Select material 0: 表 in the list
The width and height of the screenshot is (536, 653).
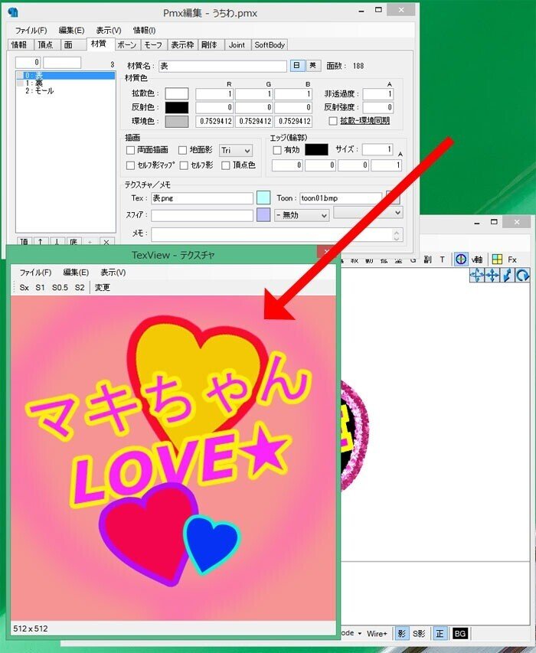click(66, 76)
